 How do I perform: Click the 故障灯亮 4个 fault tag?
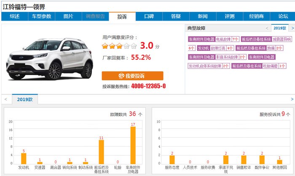(222, 48)
